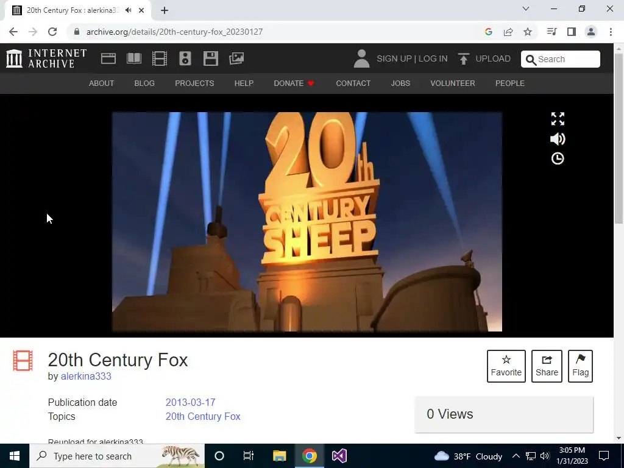Open the tab search chevron
The image size is (624, 468).
point(526,9)
